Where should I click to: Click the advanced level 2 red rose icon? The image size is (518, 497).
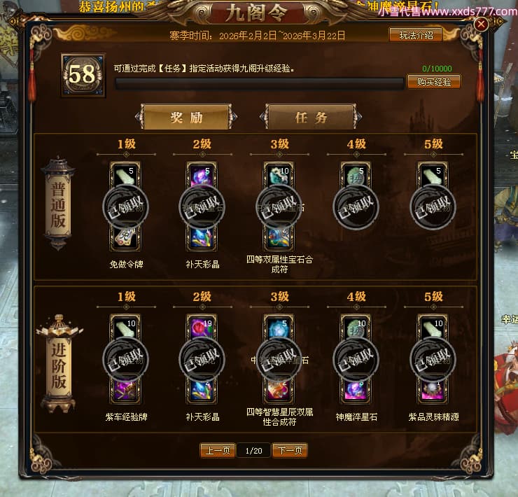[x=202, y=327]
